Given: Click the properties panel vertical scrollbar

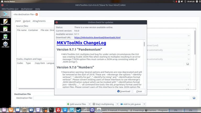Looking at the screenshot, I should click(x=195, y=42).
